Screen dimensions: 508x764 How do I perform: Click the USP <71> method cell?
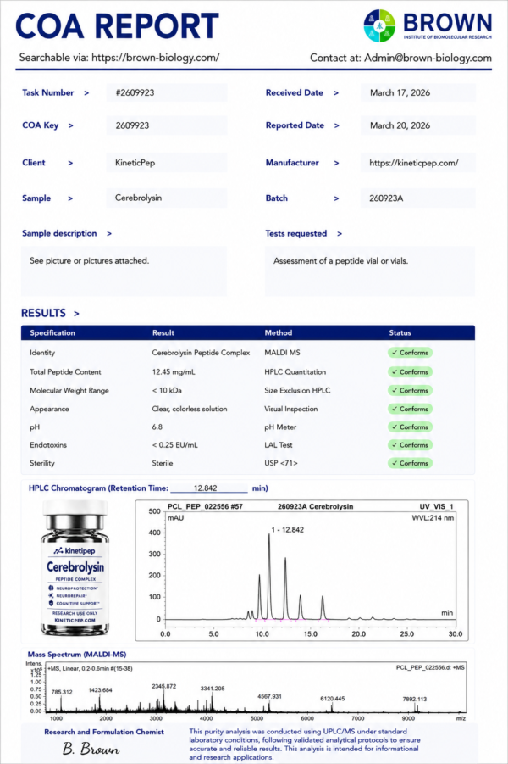pyautogui.click(x=281, y=463)
